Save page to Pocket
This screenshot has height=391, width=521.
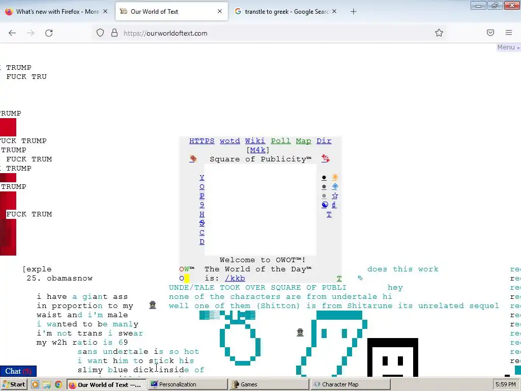(x=490, y=33)
